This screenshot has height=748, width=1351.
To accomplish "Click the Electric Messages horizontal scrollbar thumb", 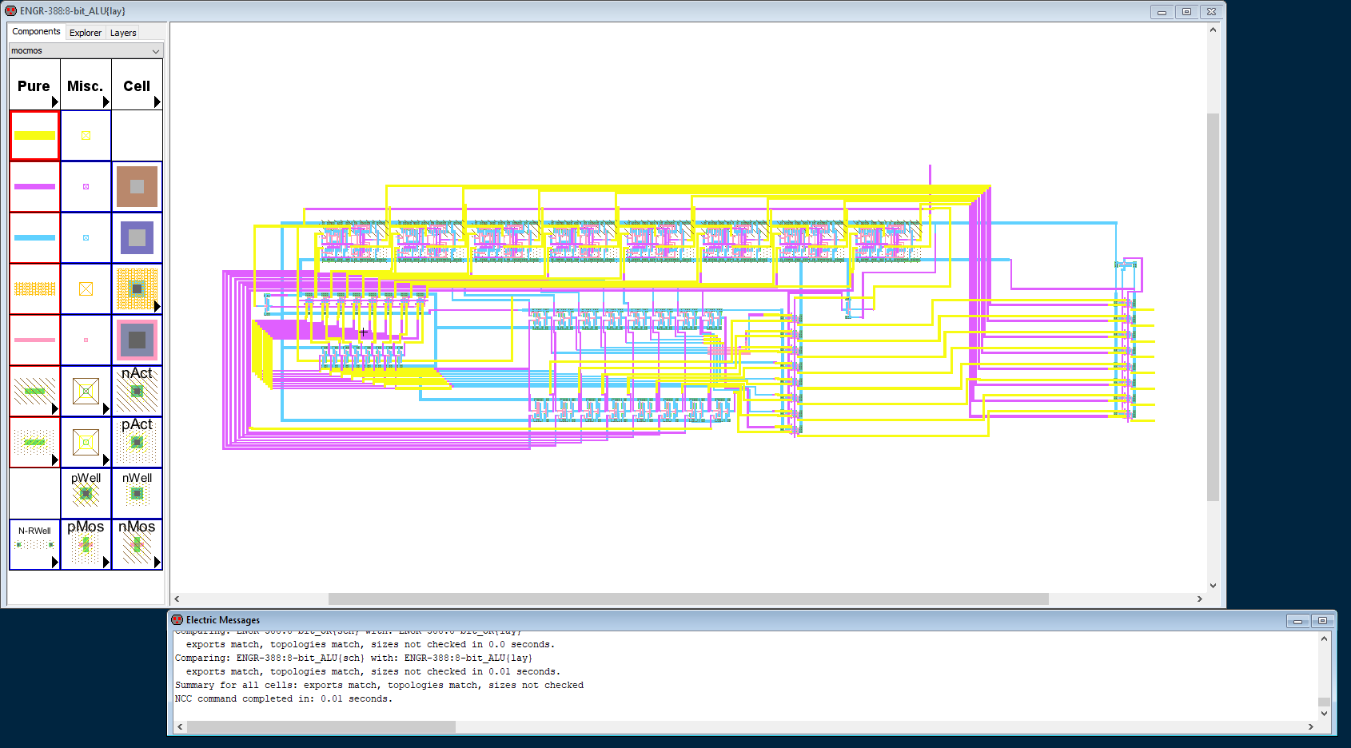I will [321, 726].
